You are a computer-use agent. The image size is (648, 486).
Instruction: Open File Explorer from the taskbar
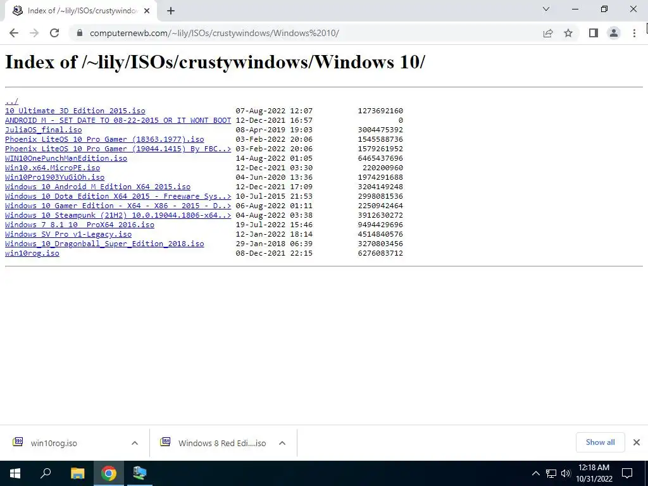click(77, 473)
